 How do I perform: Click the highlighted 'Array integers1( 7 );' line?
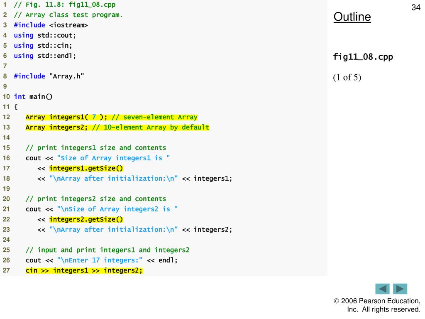click(112, 117)
